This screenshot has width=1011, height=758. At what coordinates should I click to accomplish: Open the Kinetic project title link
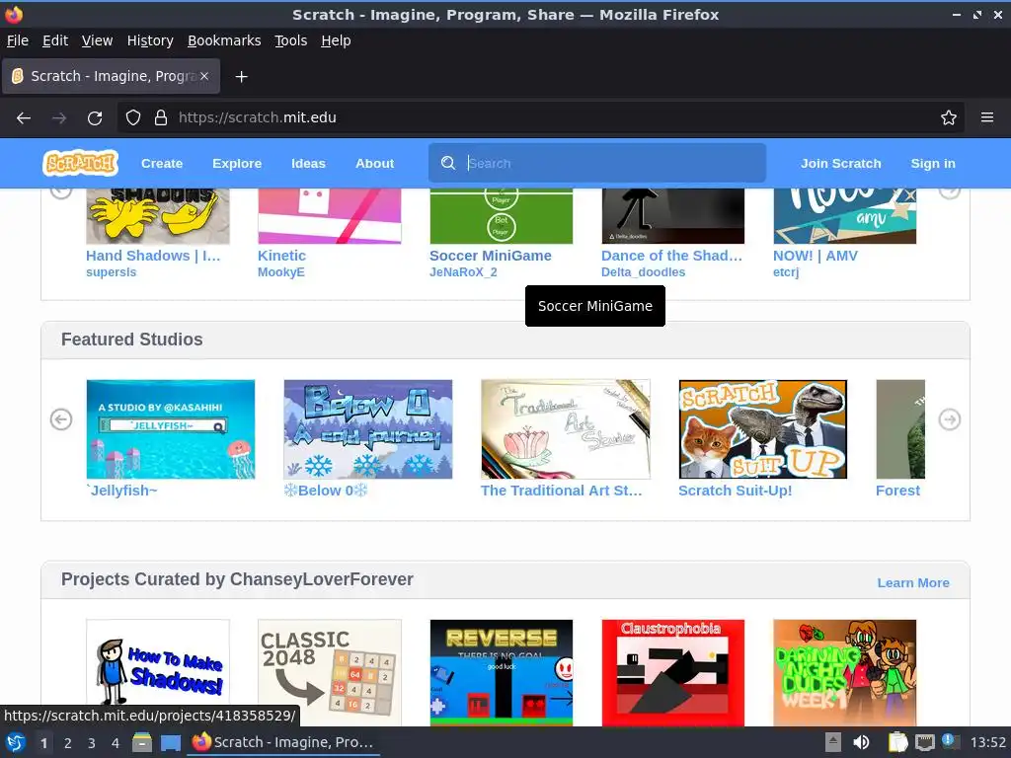click(x=281, y=256)
